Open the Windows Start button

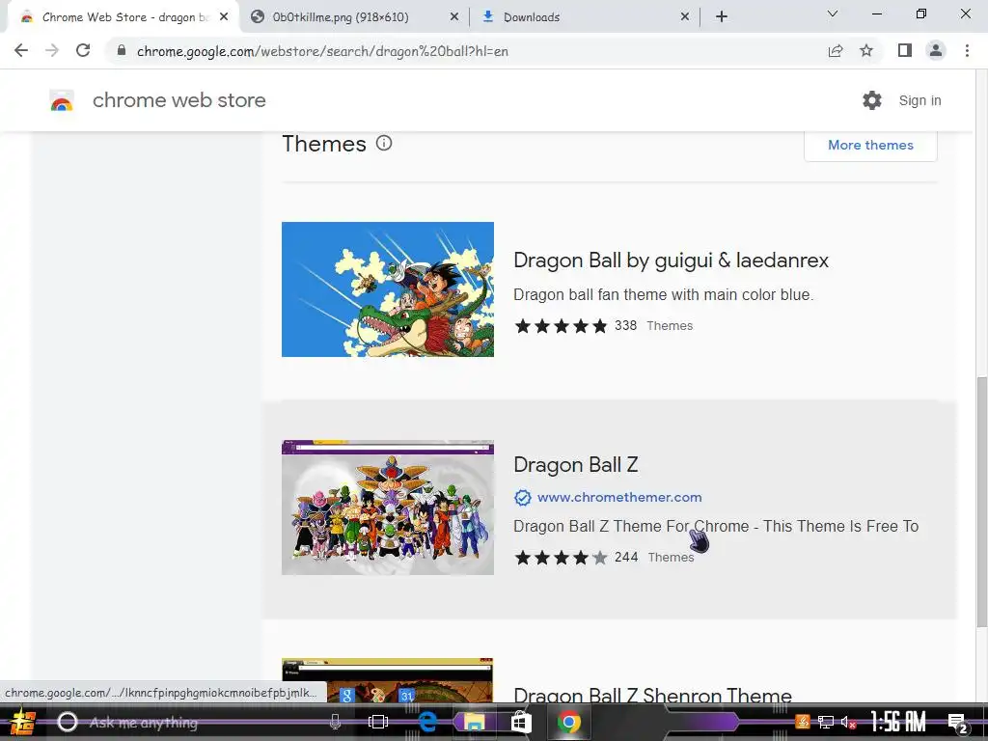tap(21, 722)
